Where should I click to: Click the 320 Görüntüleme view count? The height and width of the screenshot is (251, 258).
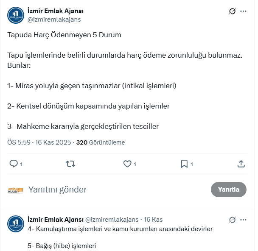(x=101, y=142)
